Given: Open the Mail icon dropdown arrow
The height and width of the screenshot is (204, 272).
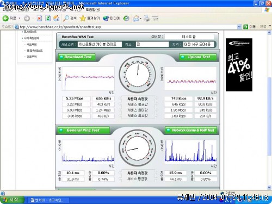Looking at the screenshot, I should tap(140, 18).
